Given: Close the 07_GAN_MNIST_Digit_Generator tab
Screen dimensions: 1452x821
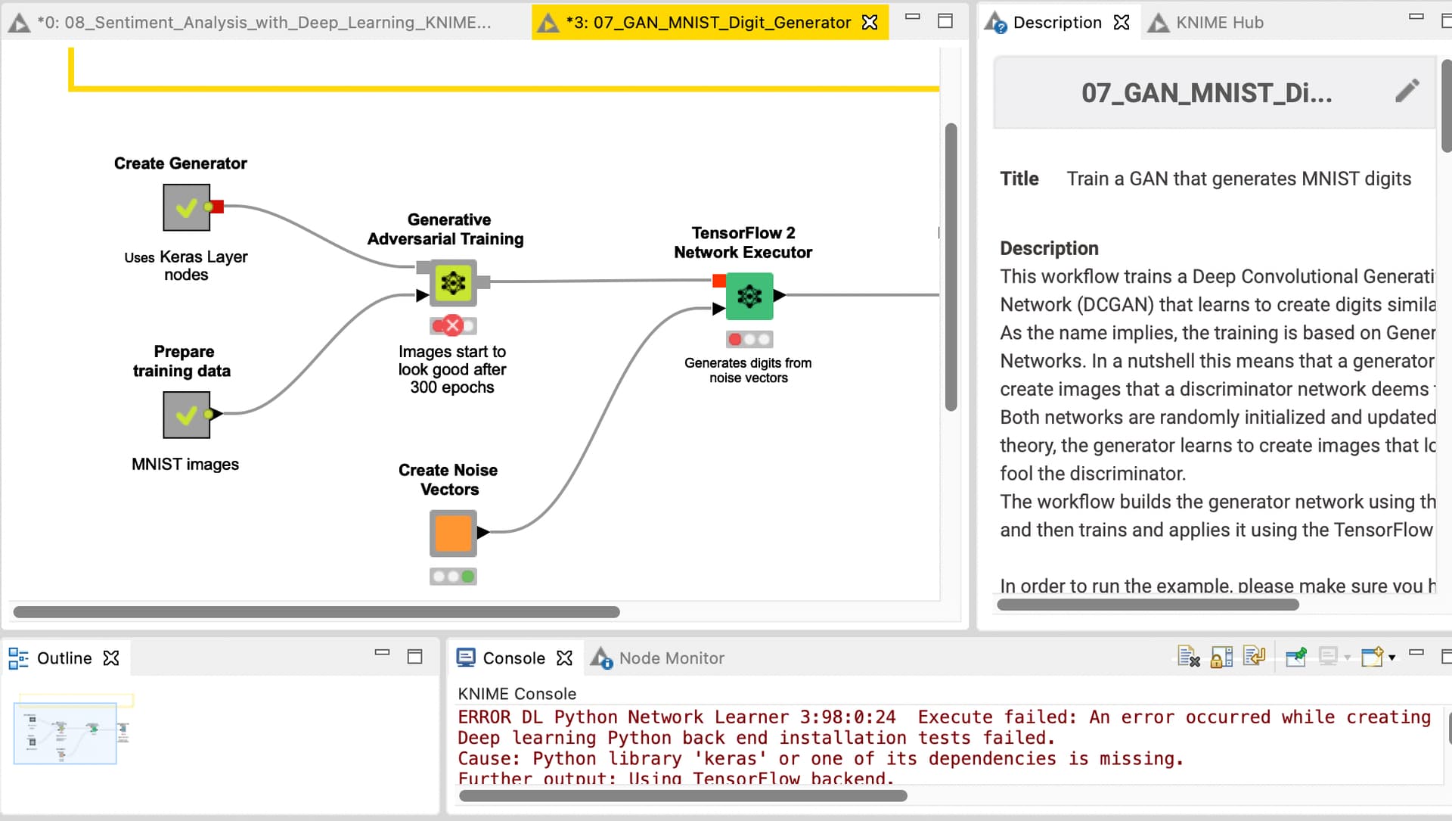Looking at the screenshot, I should [x=870, y=23].
